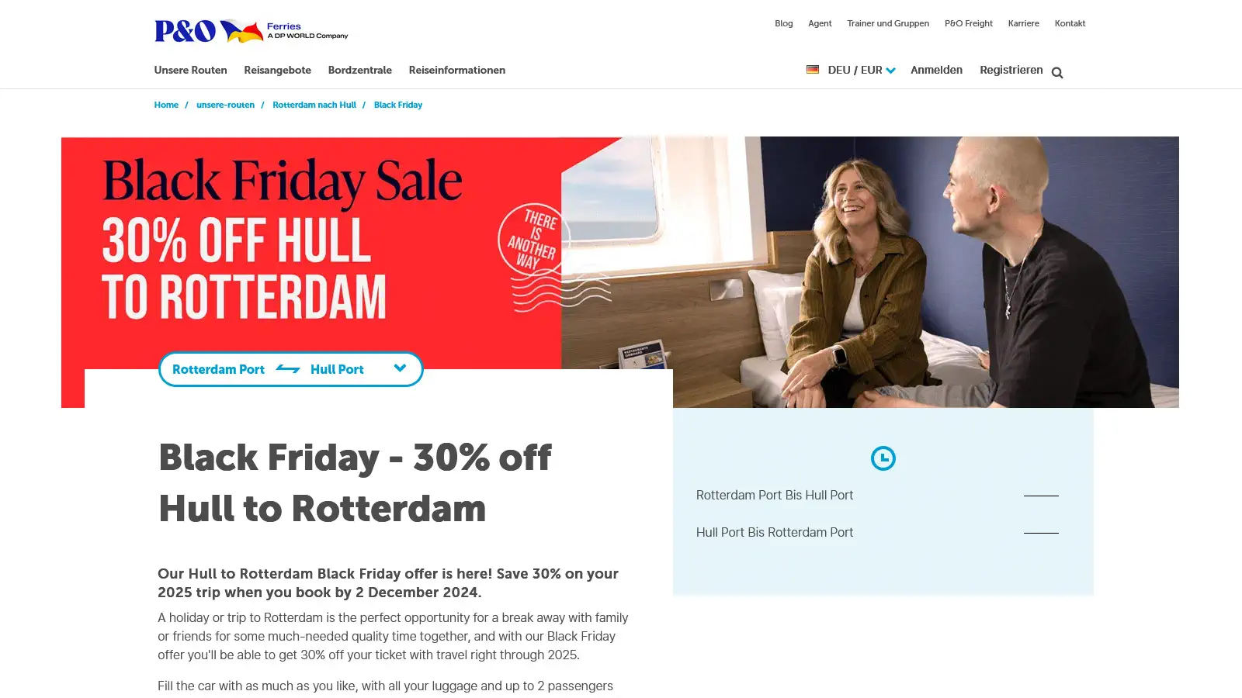Click the Black Friday Sale banner image
This screenshot has height=698, width=1242.
[619, 271]
